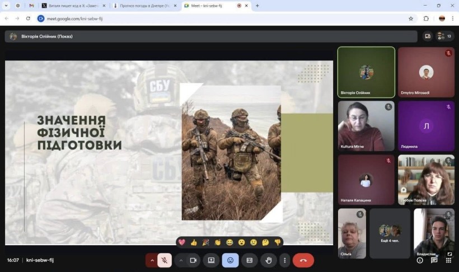The image size is (459, 272).
Task: Send the thumbs down reaction
Action: [278, 242]
